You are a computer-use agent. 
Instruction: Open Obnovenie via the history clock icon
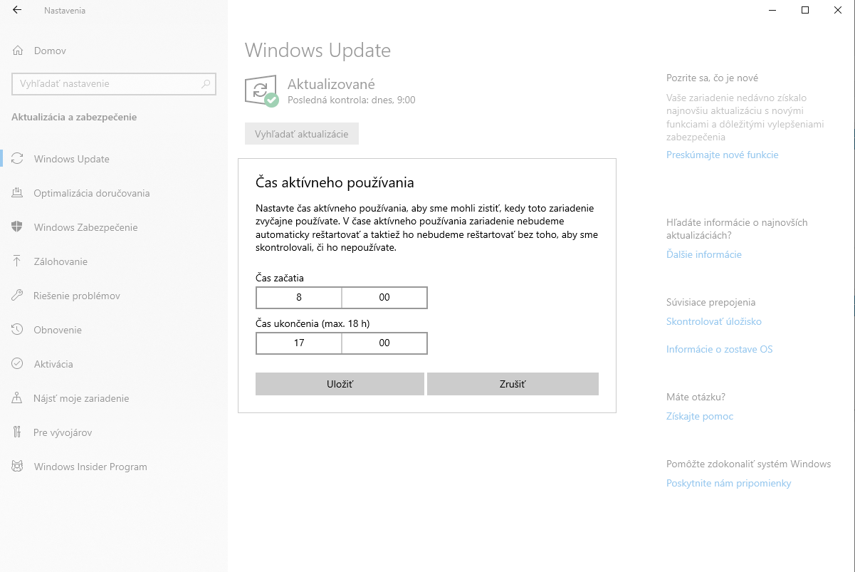[18, 330]
